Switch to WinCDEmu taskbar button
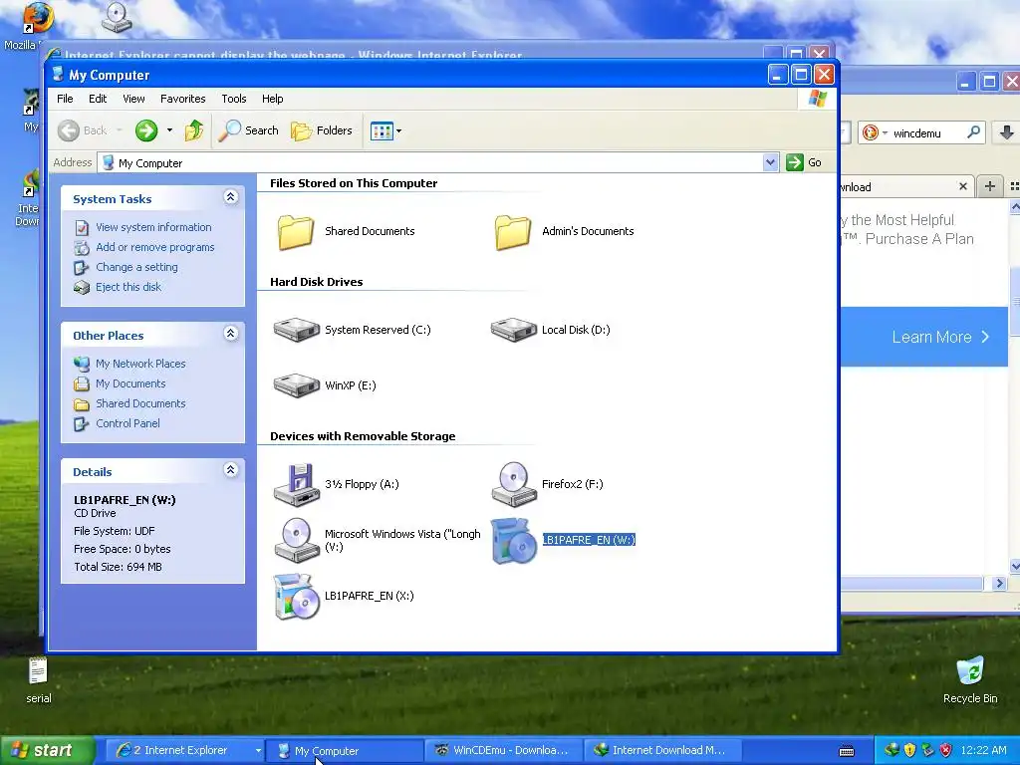Screen dimensions: 1020x765 point(503,751)
